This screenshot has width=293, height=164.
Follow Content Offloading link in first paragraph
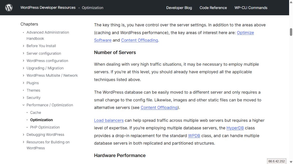click(139, 40)
